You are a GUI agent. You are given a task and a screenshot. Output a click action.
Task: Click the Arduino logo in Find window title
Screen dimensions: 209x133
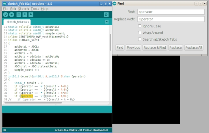[x=114, y=3]
